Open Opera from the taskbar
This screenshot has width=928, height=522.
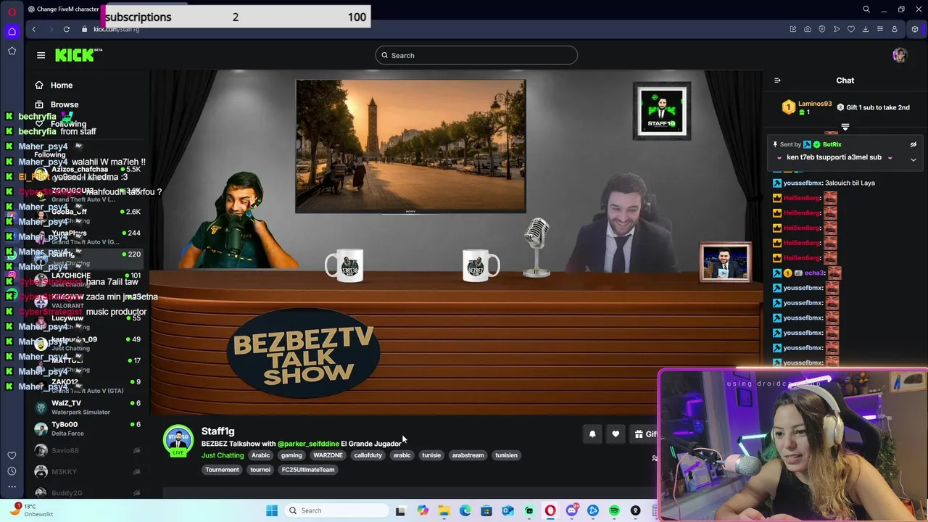(x=550, y=510)
